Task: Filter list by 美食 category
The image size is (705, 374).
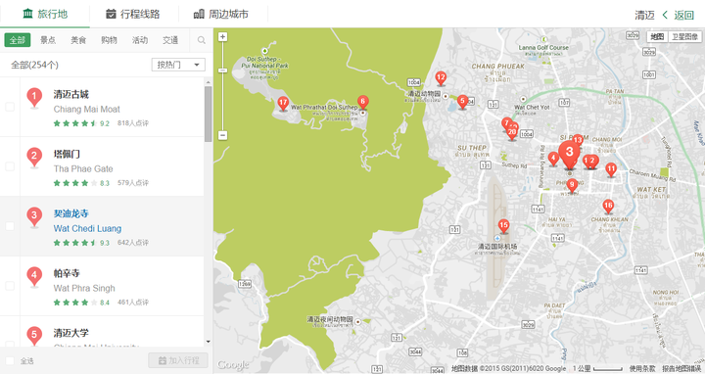Action: click(78, 40)
